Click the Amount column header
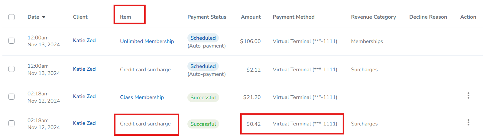Viewport: 483px width, 136px height. pos(251,17)
